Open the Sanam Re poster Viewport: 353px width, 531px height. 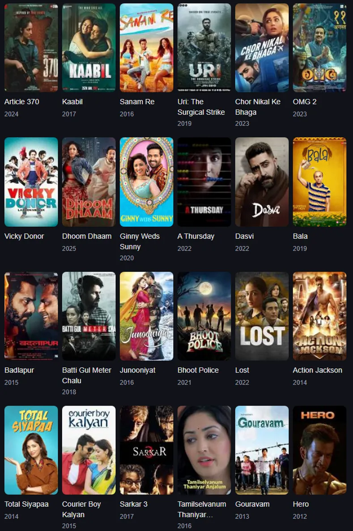click(x=146, y=48)
